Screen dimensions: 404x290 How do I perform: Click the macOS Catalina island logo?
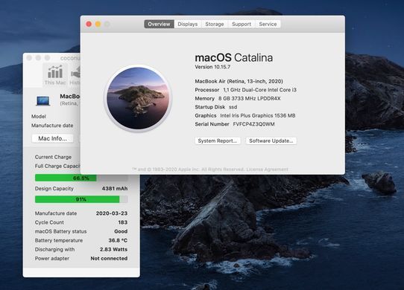click(x=138, y=98)
